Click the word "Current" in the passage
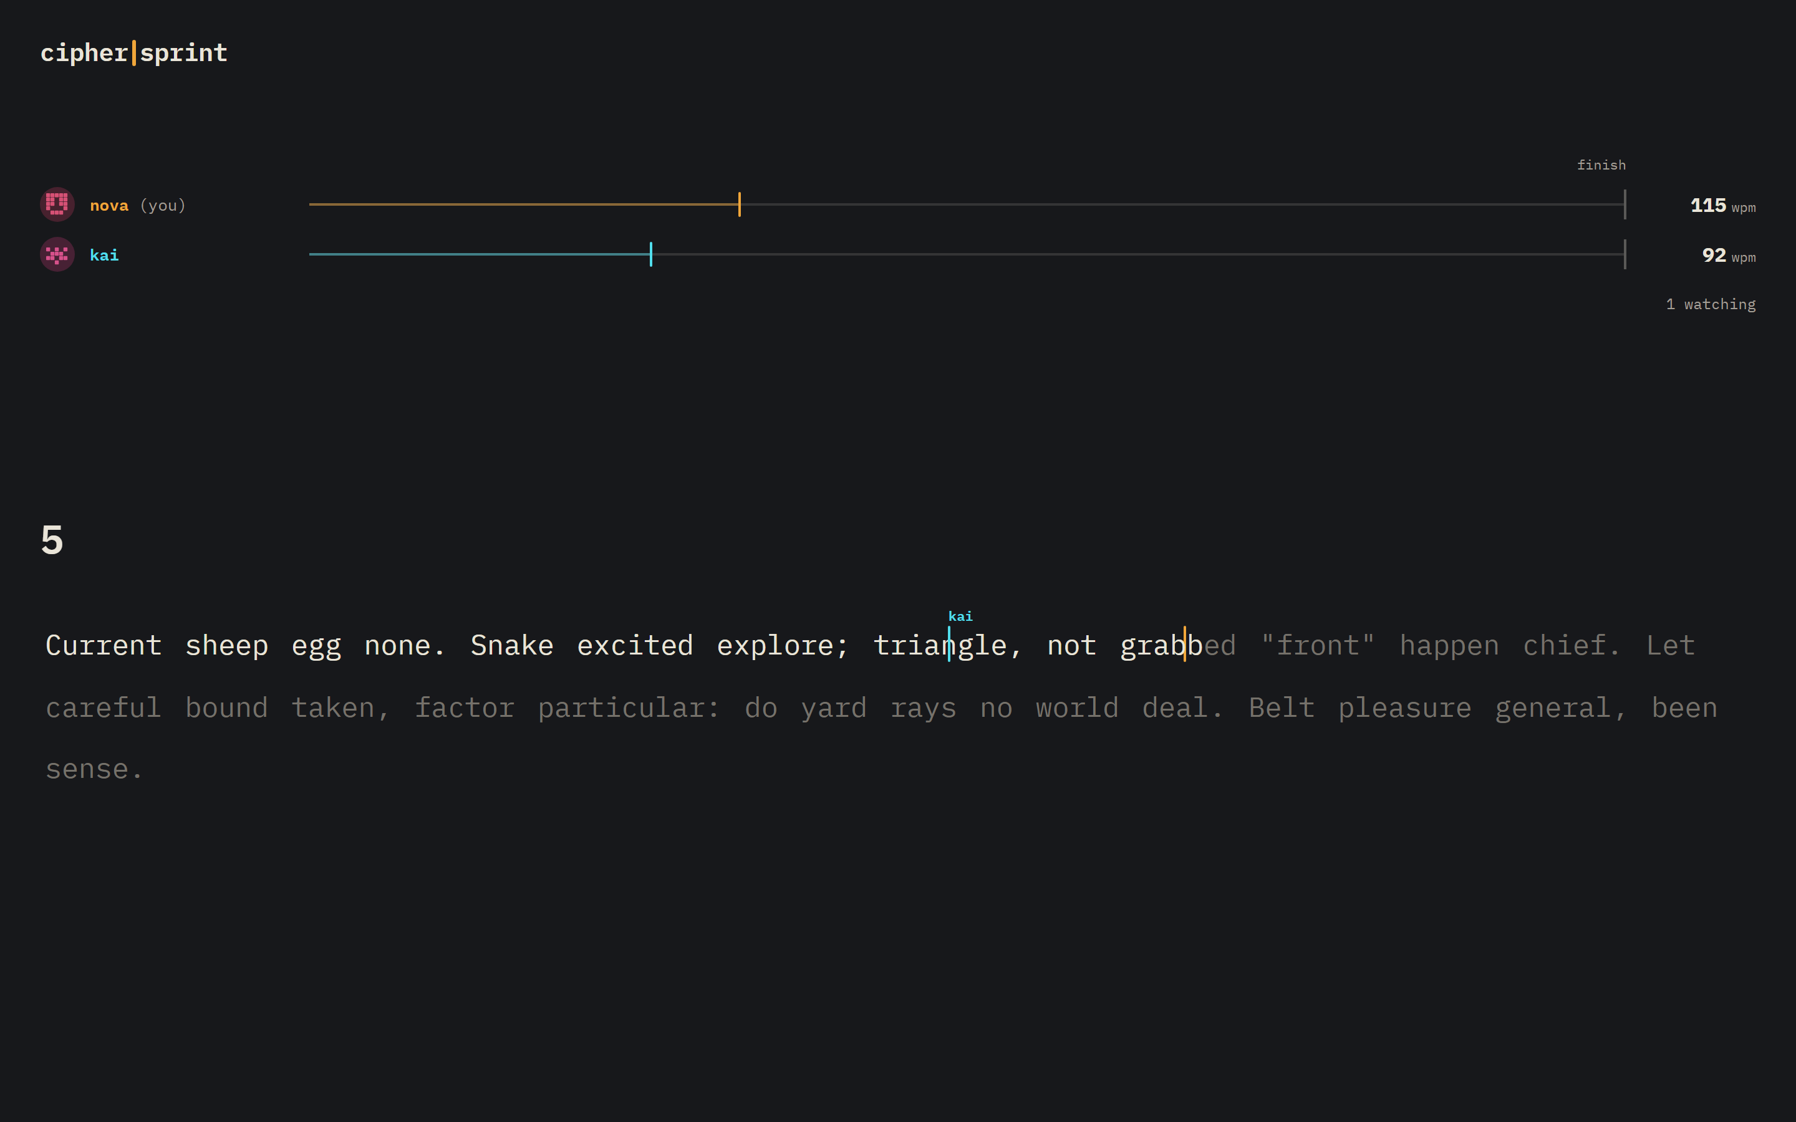Screen dimensions: 1796x1122 click(x=103, y=646)
